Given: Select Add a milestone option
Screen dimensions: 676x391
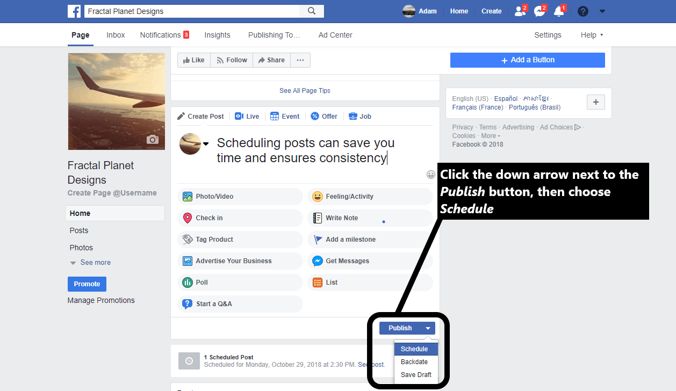Looking at the screenshot, I should 370,240.
